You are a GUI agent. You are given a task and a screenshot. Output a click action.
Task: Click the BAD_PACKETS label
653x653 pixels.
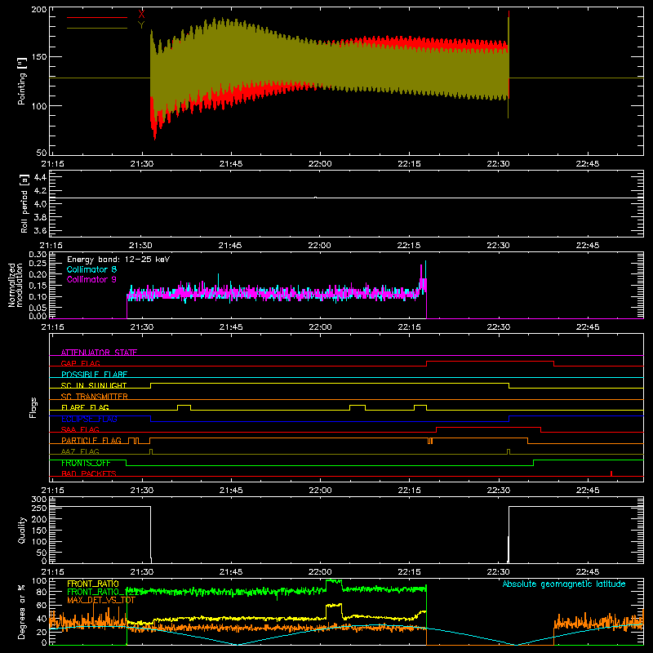89,473
